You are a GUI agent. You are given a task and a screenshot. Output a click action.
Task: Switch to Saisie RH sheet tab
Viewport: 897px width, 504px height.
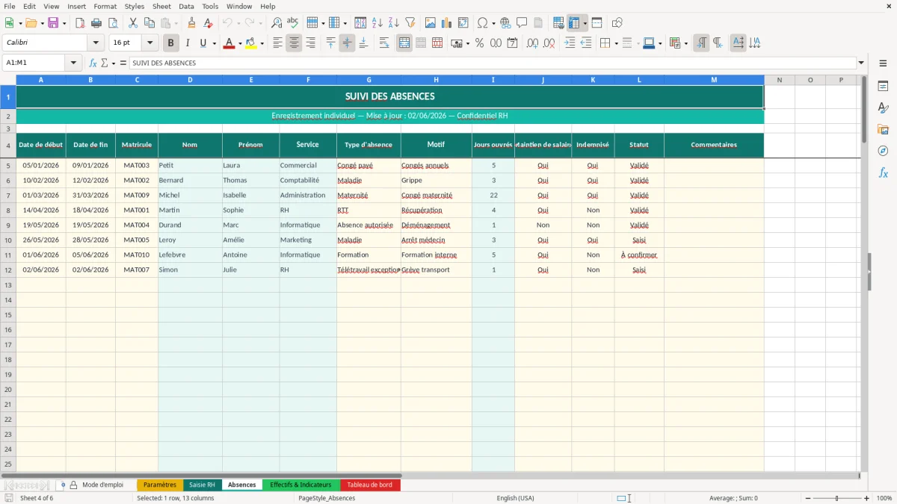[x=202, y=485]
